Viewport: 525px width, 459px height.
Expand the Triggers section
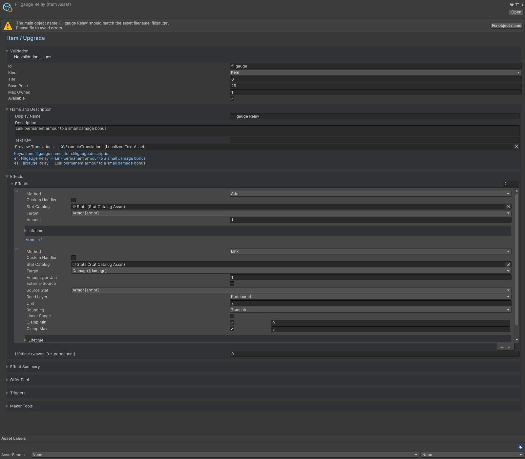[7, 393]
